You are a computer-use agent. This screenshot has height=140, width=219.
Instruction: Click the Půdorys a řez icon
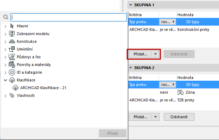(12, 57)
